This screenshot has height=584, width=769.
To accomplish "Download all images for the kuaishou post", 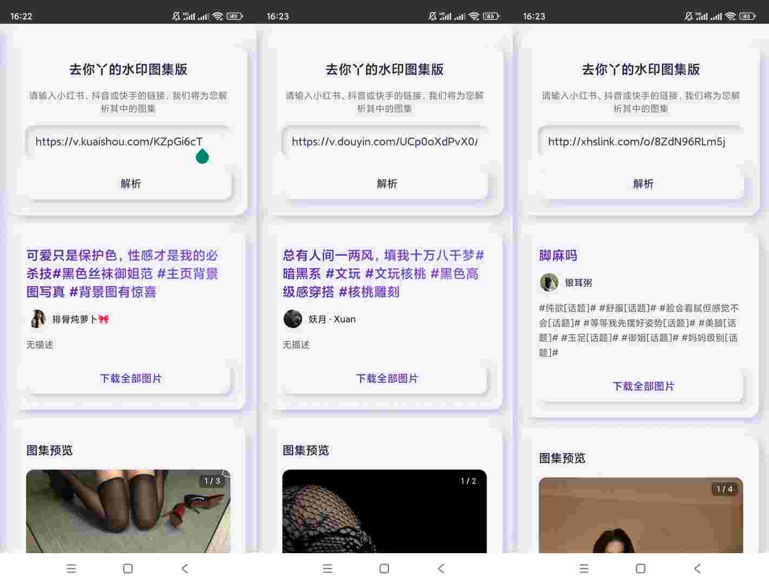I will coord(130,379).
